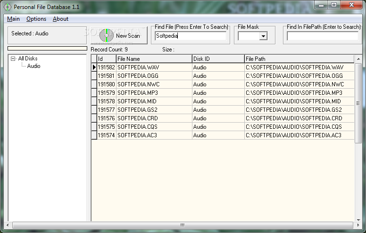
Task: Click Id cell 191577
Action: [x=106, y=110]
